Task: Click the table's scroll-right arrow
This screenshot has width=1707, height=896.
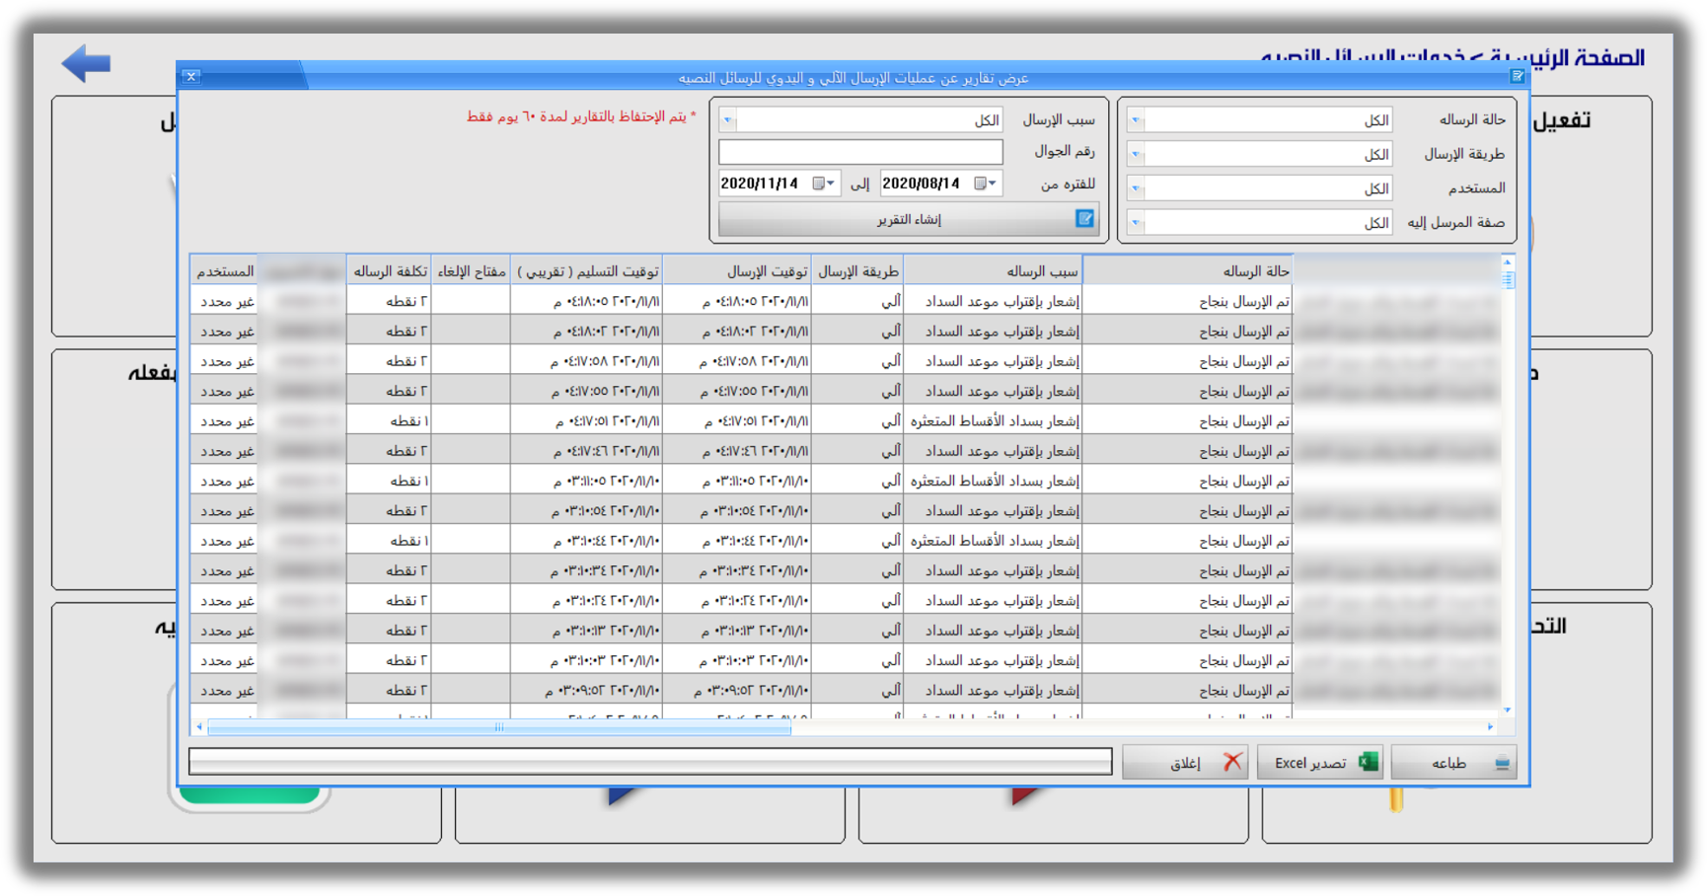Action: (x=1490, y=727)
